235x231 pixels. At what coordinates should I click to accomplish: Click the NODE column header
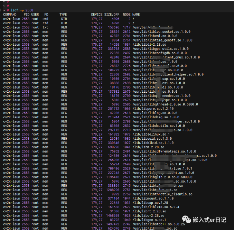pos(126,15)
